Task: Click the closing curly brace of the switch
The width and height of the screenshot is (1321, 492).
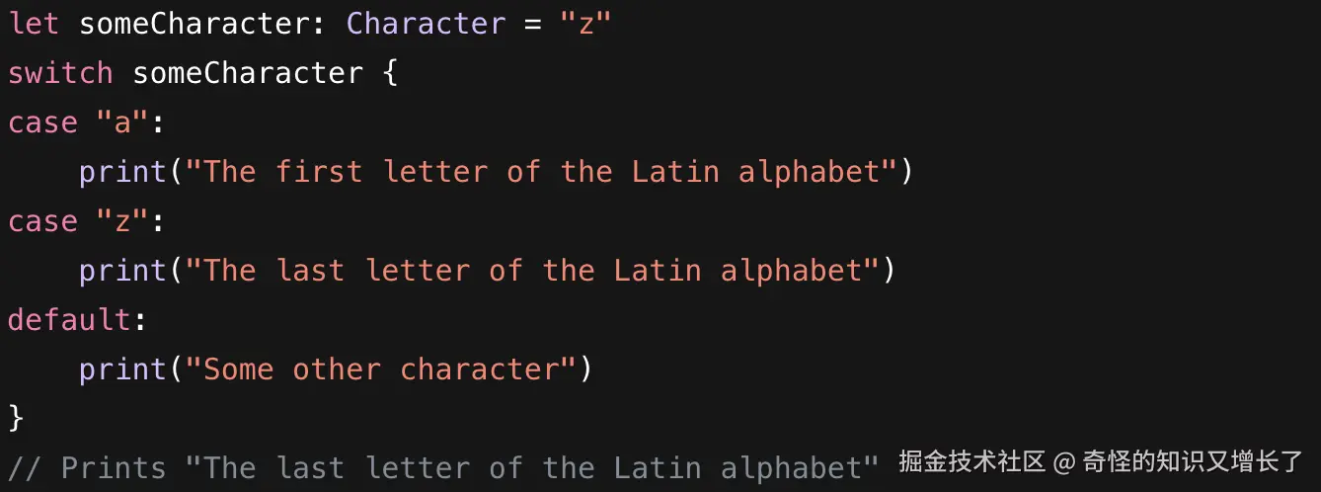Action: click(x=16, y=417)
